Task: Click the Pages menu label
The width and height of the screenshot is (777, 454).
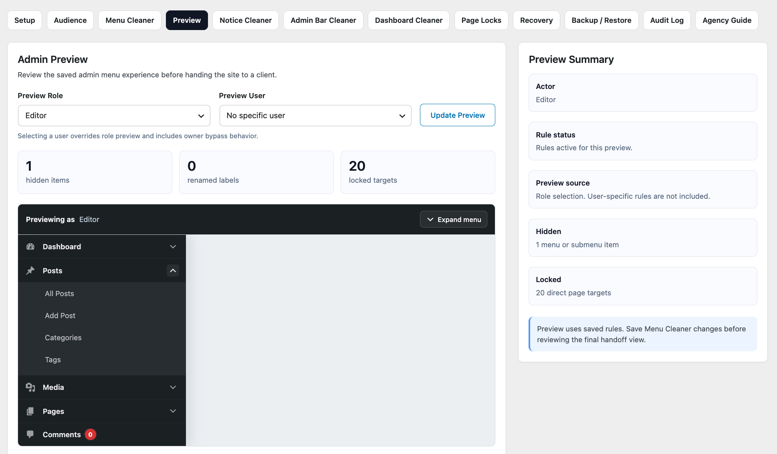Action: [53, 411]
